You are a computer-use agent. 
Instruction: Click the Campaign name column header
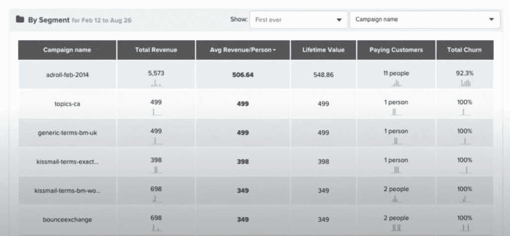(67, 50)
